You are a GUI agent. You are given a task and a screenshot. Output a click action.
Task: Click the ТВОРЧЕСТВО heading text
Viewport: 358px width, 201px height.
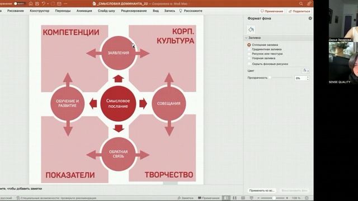pyautogui.click(x=169, y=175)
